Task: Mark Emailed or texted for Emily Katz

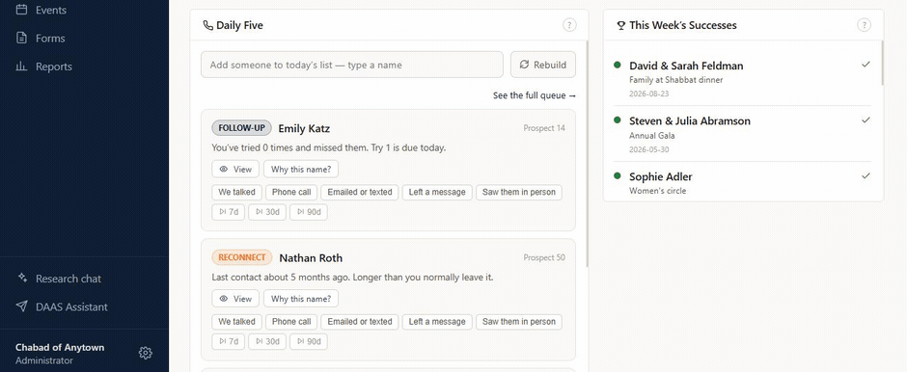Action: click(x=360, y=193)
